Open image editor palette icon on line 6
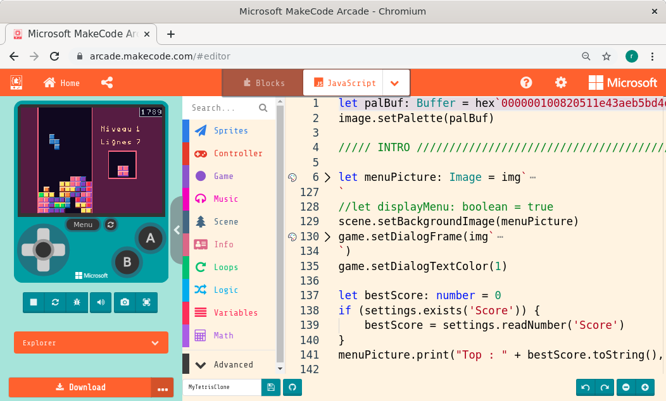666x401 pixels. [x=292, y=177]
